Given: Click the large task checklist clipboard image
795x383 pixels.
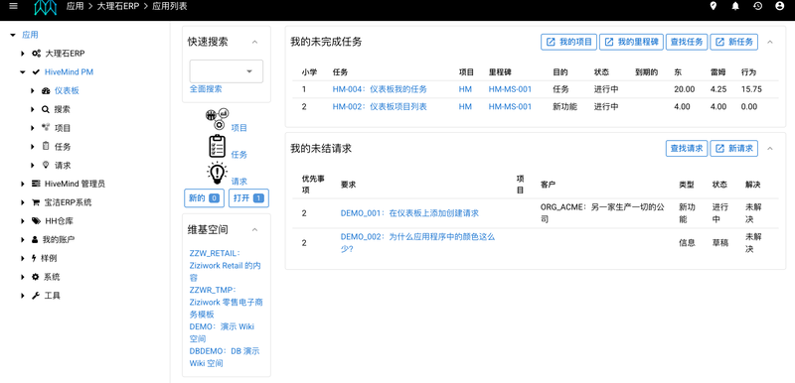Looking at the screenshot, I should pos(217,146).
